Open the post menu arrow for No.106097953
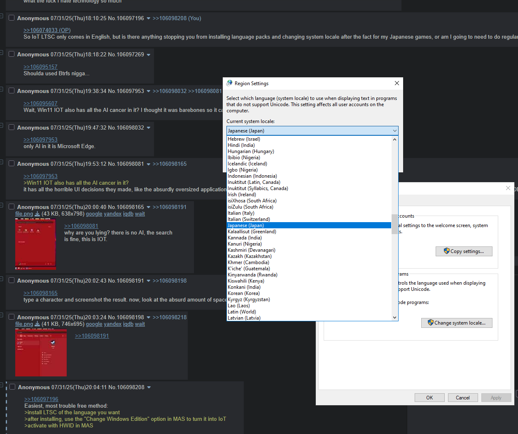Image resolution: width=518 pixels, height=434 pixels. (149, 91)
